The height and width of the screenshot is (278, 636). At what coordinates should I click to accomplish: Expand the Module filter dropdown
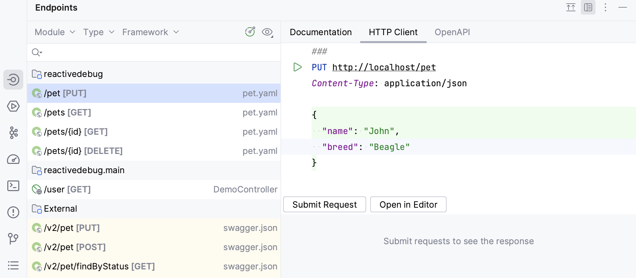[x=55, y=32]
